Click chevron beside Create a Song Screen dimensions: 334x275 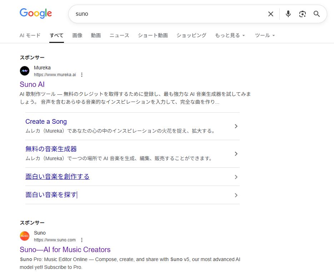pyautogui.click(x=236, y=126)
